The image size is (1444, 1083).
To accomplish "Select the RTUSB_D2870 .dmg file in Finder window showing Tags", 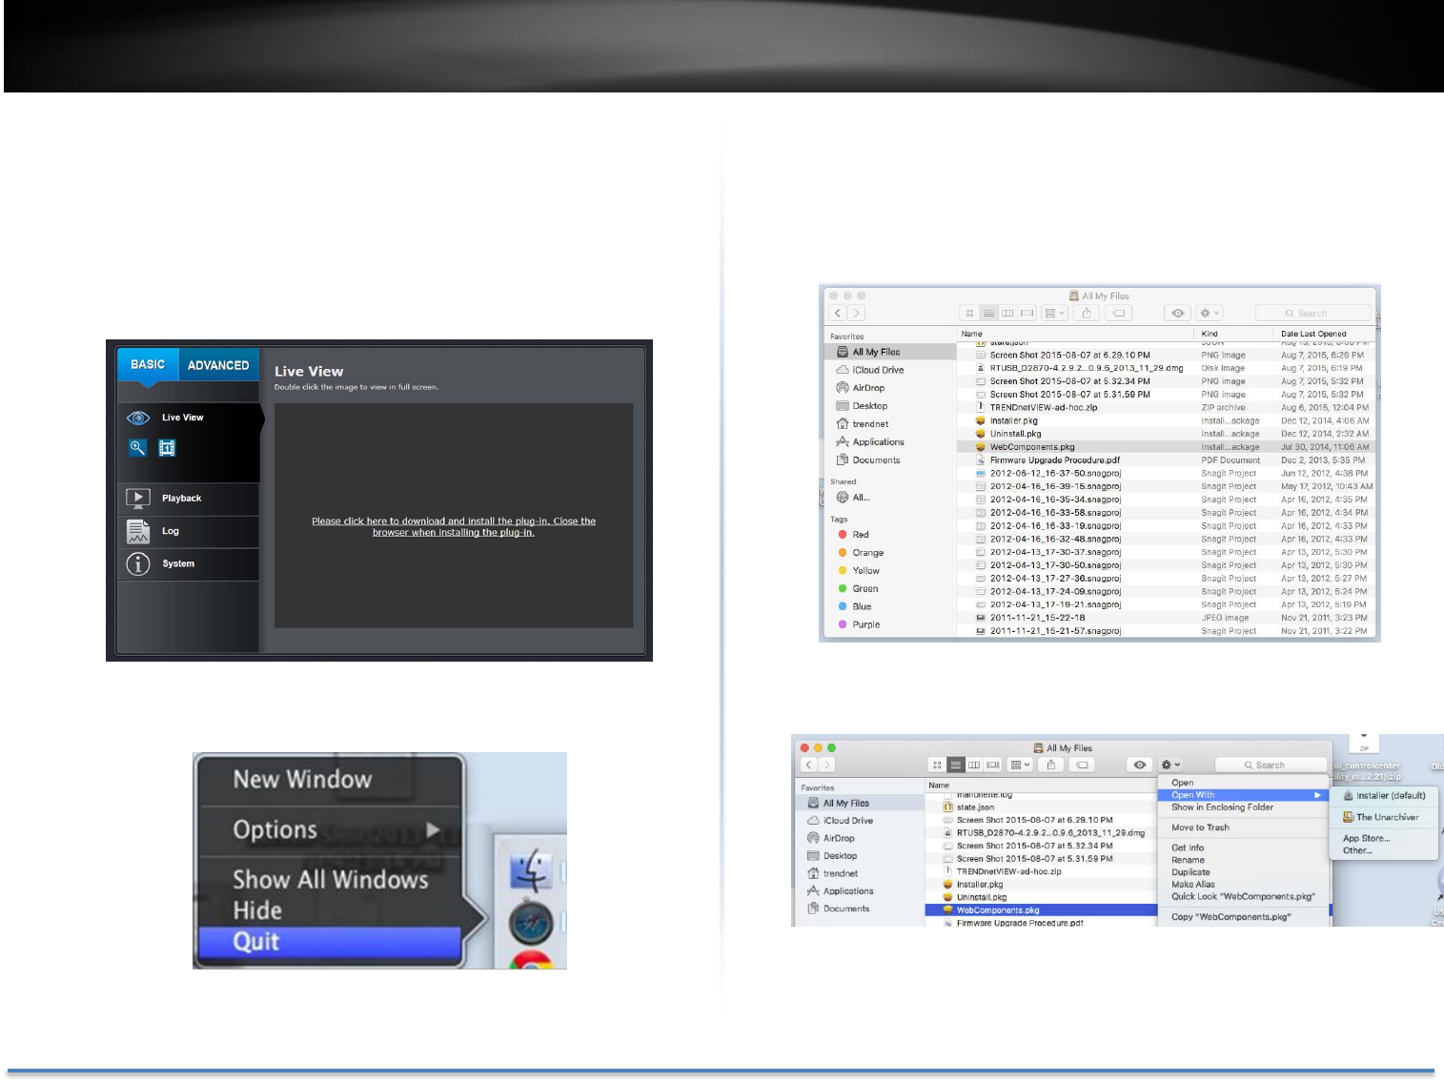I will [x=1168, y=368].
